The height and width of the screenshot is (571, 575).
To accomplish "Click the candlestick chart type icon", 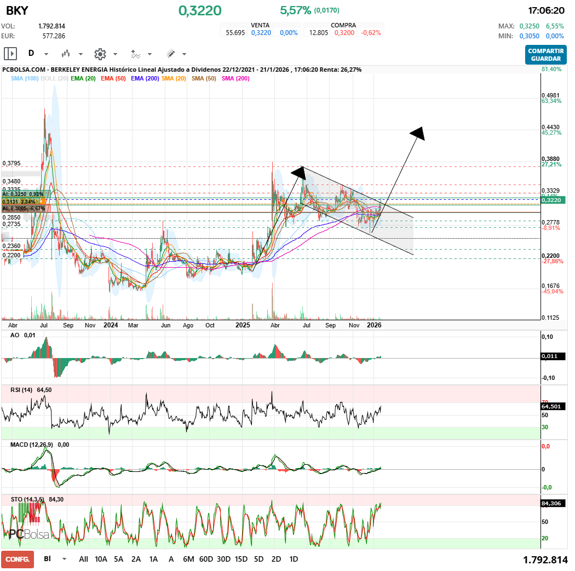I will [x=66, y=54].
